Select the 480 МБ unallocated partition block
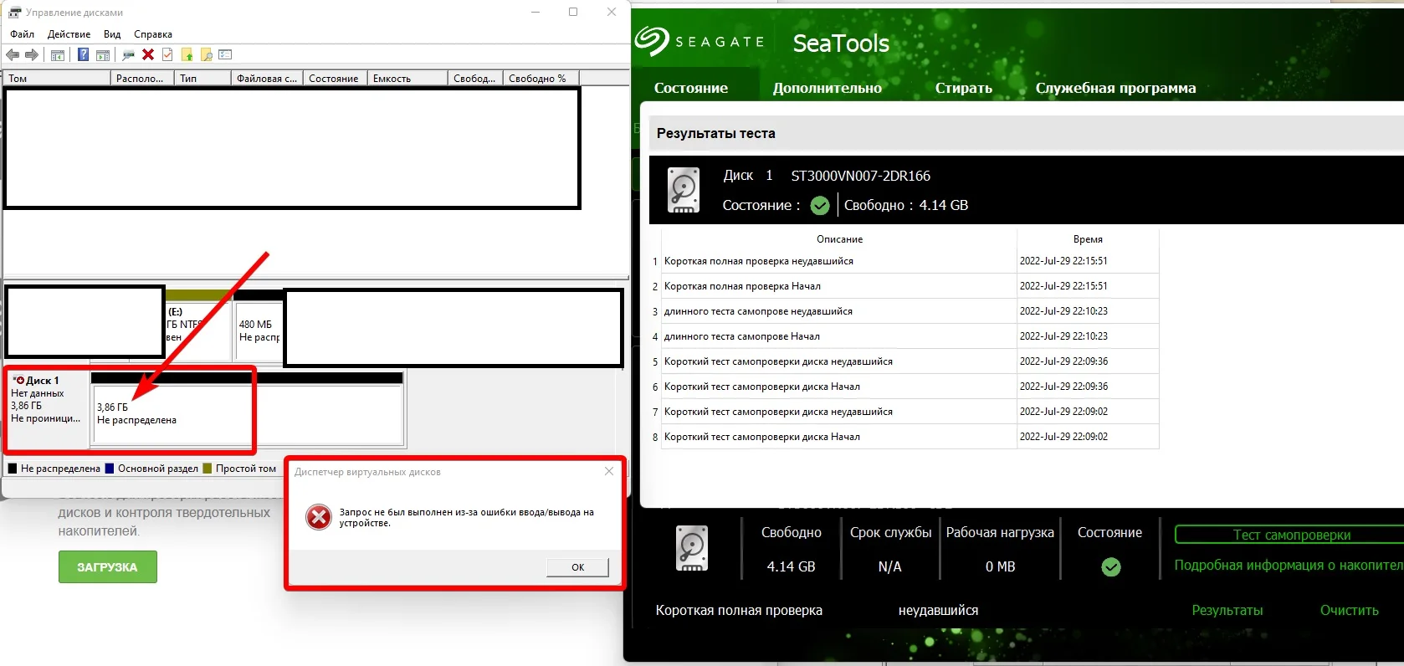This screenshot has height=666, width=1404. pos(259,325)
